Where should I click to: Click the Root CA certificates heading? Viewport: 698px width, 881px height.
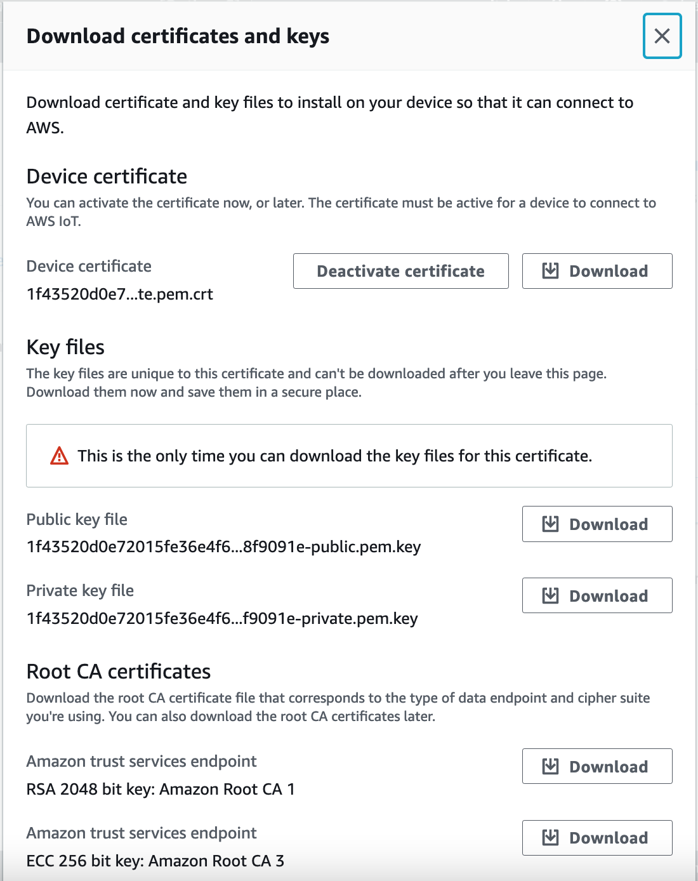(119, 672)
